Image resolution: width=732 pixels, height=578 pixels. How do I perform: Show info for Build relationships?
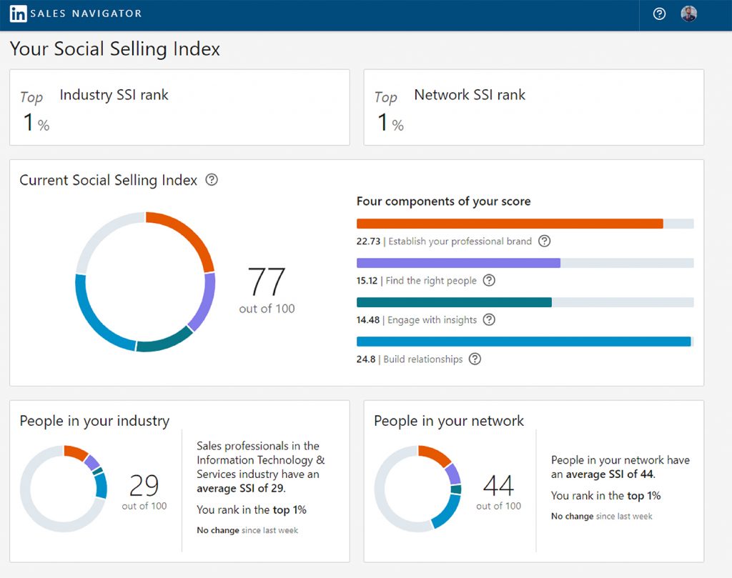475,359
